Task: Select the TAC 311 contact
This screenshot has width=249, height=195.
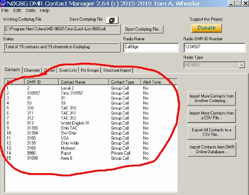Action: [x=91, y=113]
